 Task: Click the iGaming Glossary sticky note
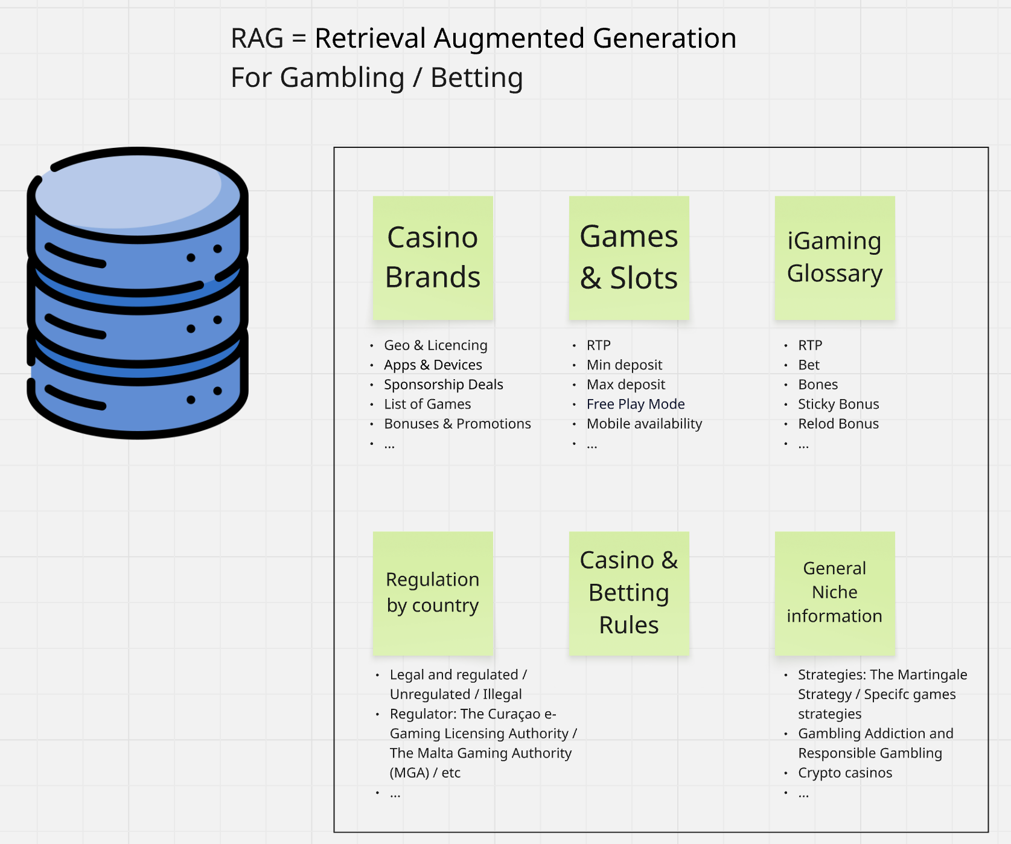835,258
